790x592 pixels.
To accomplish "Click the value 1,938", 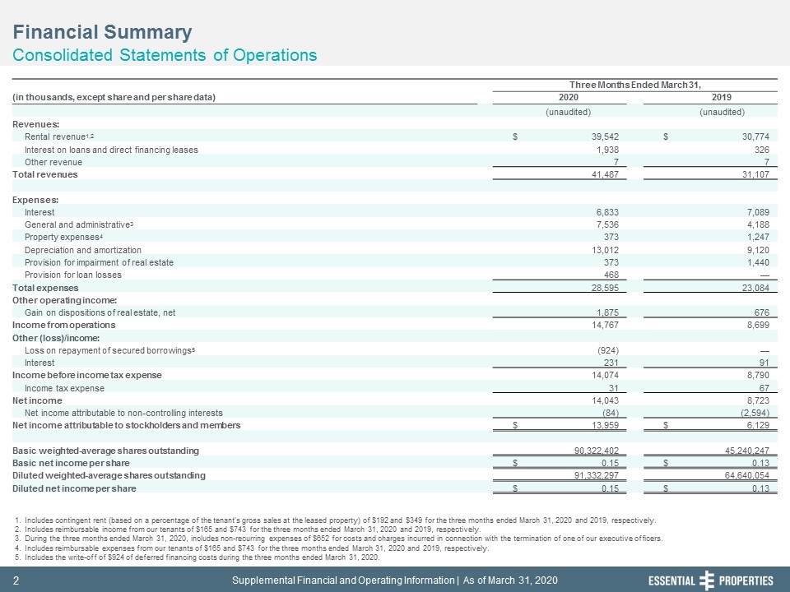I will point(607,150).
